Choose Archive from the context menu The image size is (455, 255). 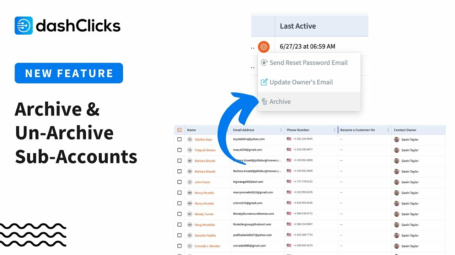click(x=280, y=101)
